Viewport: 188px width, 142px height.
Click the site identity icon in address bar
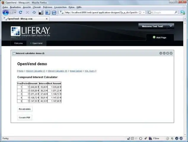tap(62, 12)
